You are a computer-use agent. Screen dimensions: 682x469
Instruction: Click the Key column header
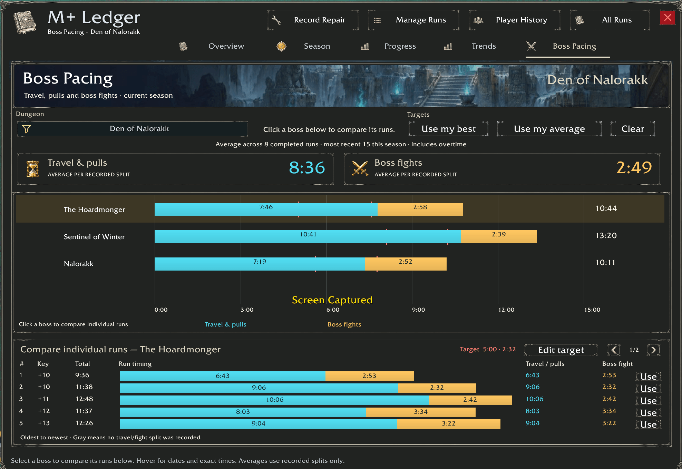43,364
